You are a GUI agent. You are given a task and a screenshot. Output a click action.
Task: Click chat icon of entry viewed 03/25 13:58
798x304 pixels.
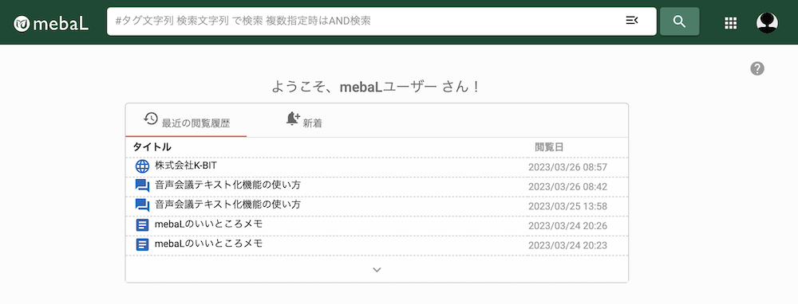(x=143, y=205)
